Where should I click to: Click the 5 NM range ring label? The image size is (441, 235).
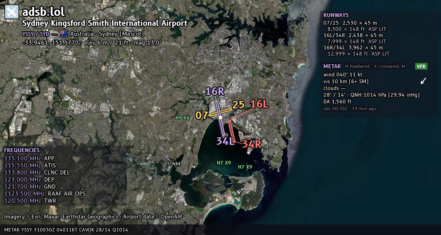tap(173, 164)
